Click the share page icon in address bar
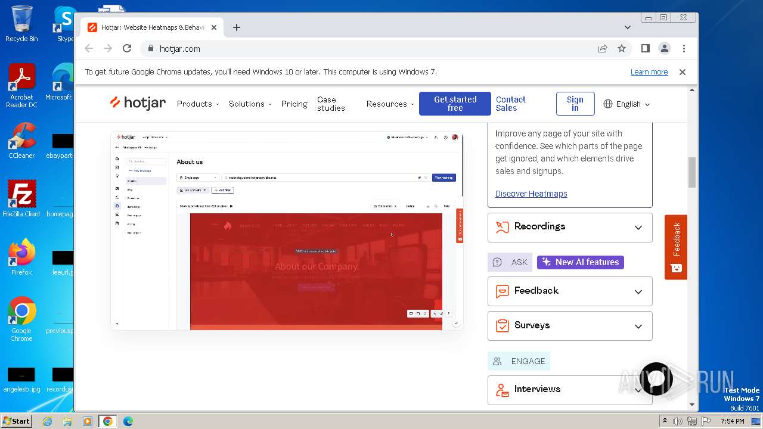 click(x=603, y=48)
